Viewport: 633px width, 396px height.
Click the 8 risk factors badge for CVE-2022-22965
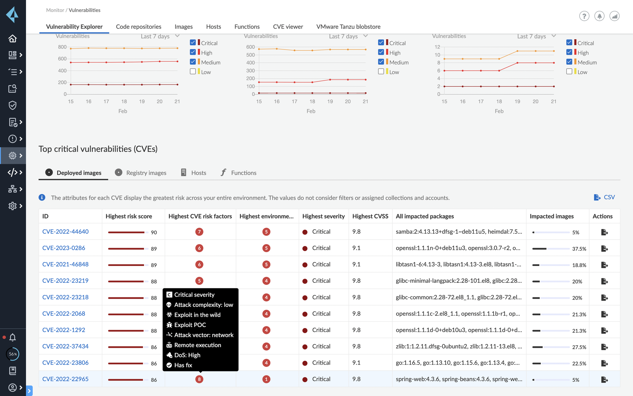coord(199,379)
